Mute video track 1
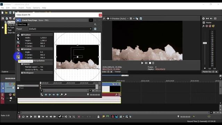222x125 pixels. (10, 84)
